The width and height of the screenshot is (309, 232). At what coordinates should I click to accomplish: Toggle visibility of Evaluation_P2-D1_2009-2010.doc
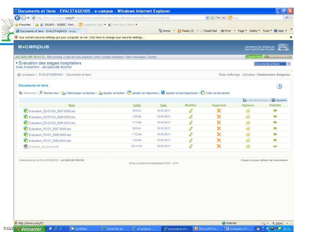pyautogui.click(x=275, y=140)
